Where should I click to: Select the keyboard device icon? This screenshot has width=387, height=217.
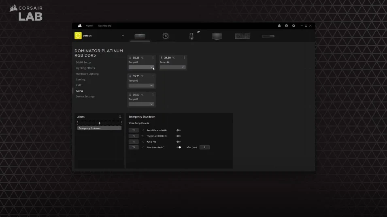[242, 36]
